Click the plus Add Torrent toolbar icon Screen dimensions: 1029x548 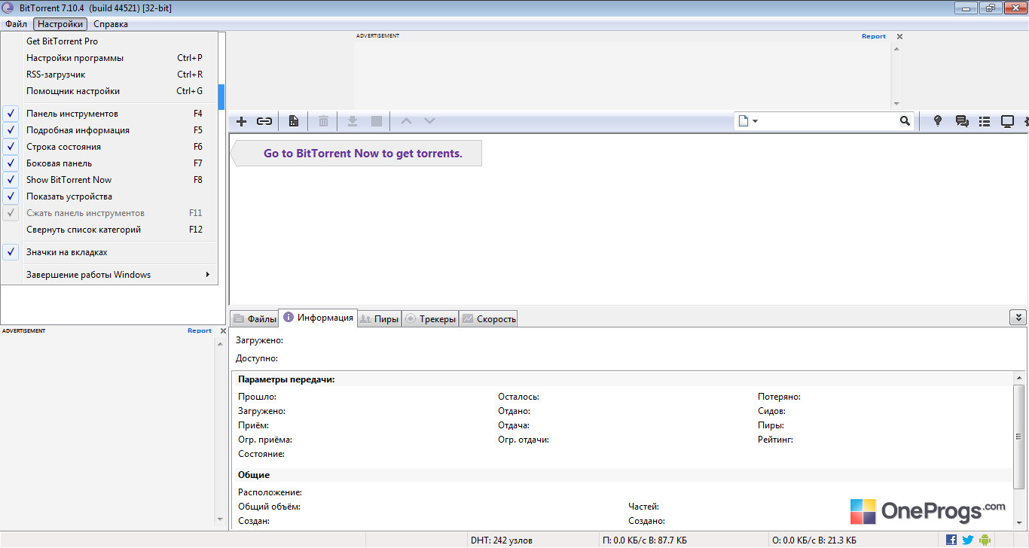click(241, 121)
